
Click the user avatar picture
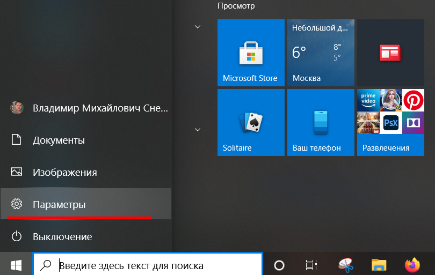pos(17,107)
